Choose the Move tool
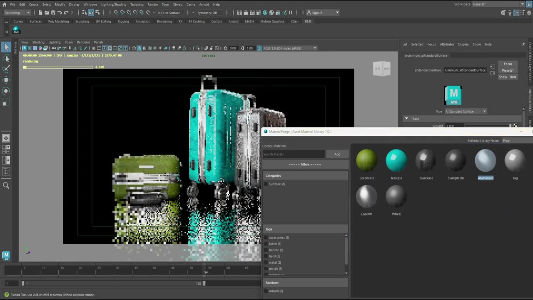The image size is (533, 300). (6, 80)
